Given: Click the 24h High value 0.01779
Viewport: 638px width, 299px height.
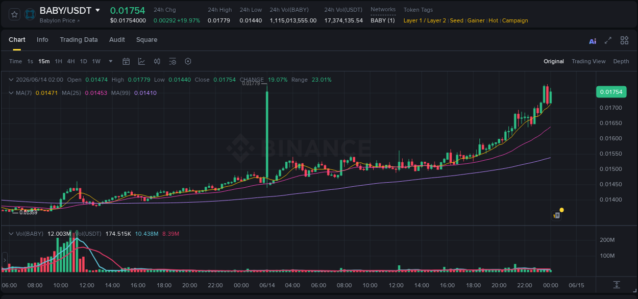Looking at the screenshot, I should click(x=218, y=20).
